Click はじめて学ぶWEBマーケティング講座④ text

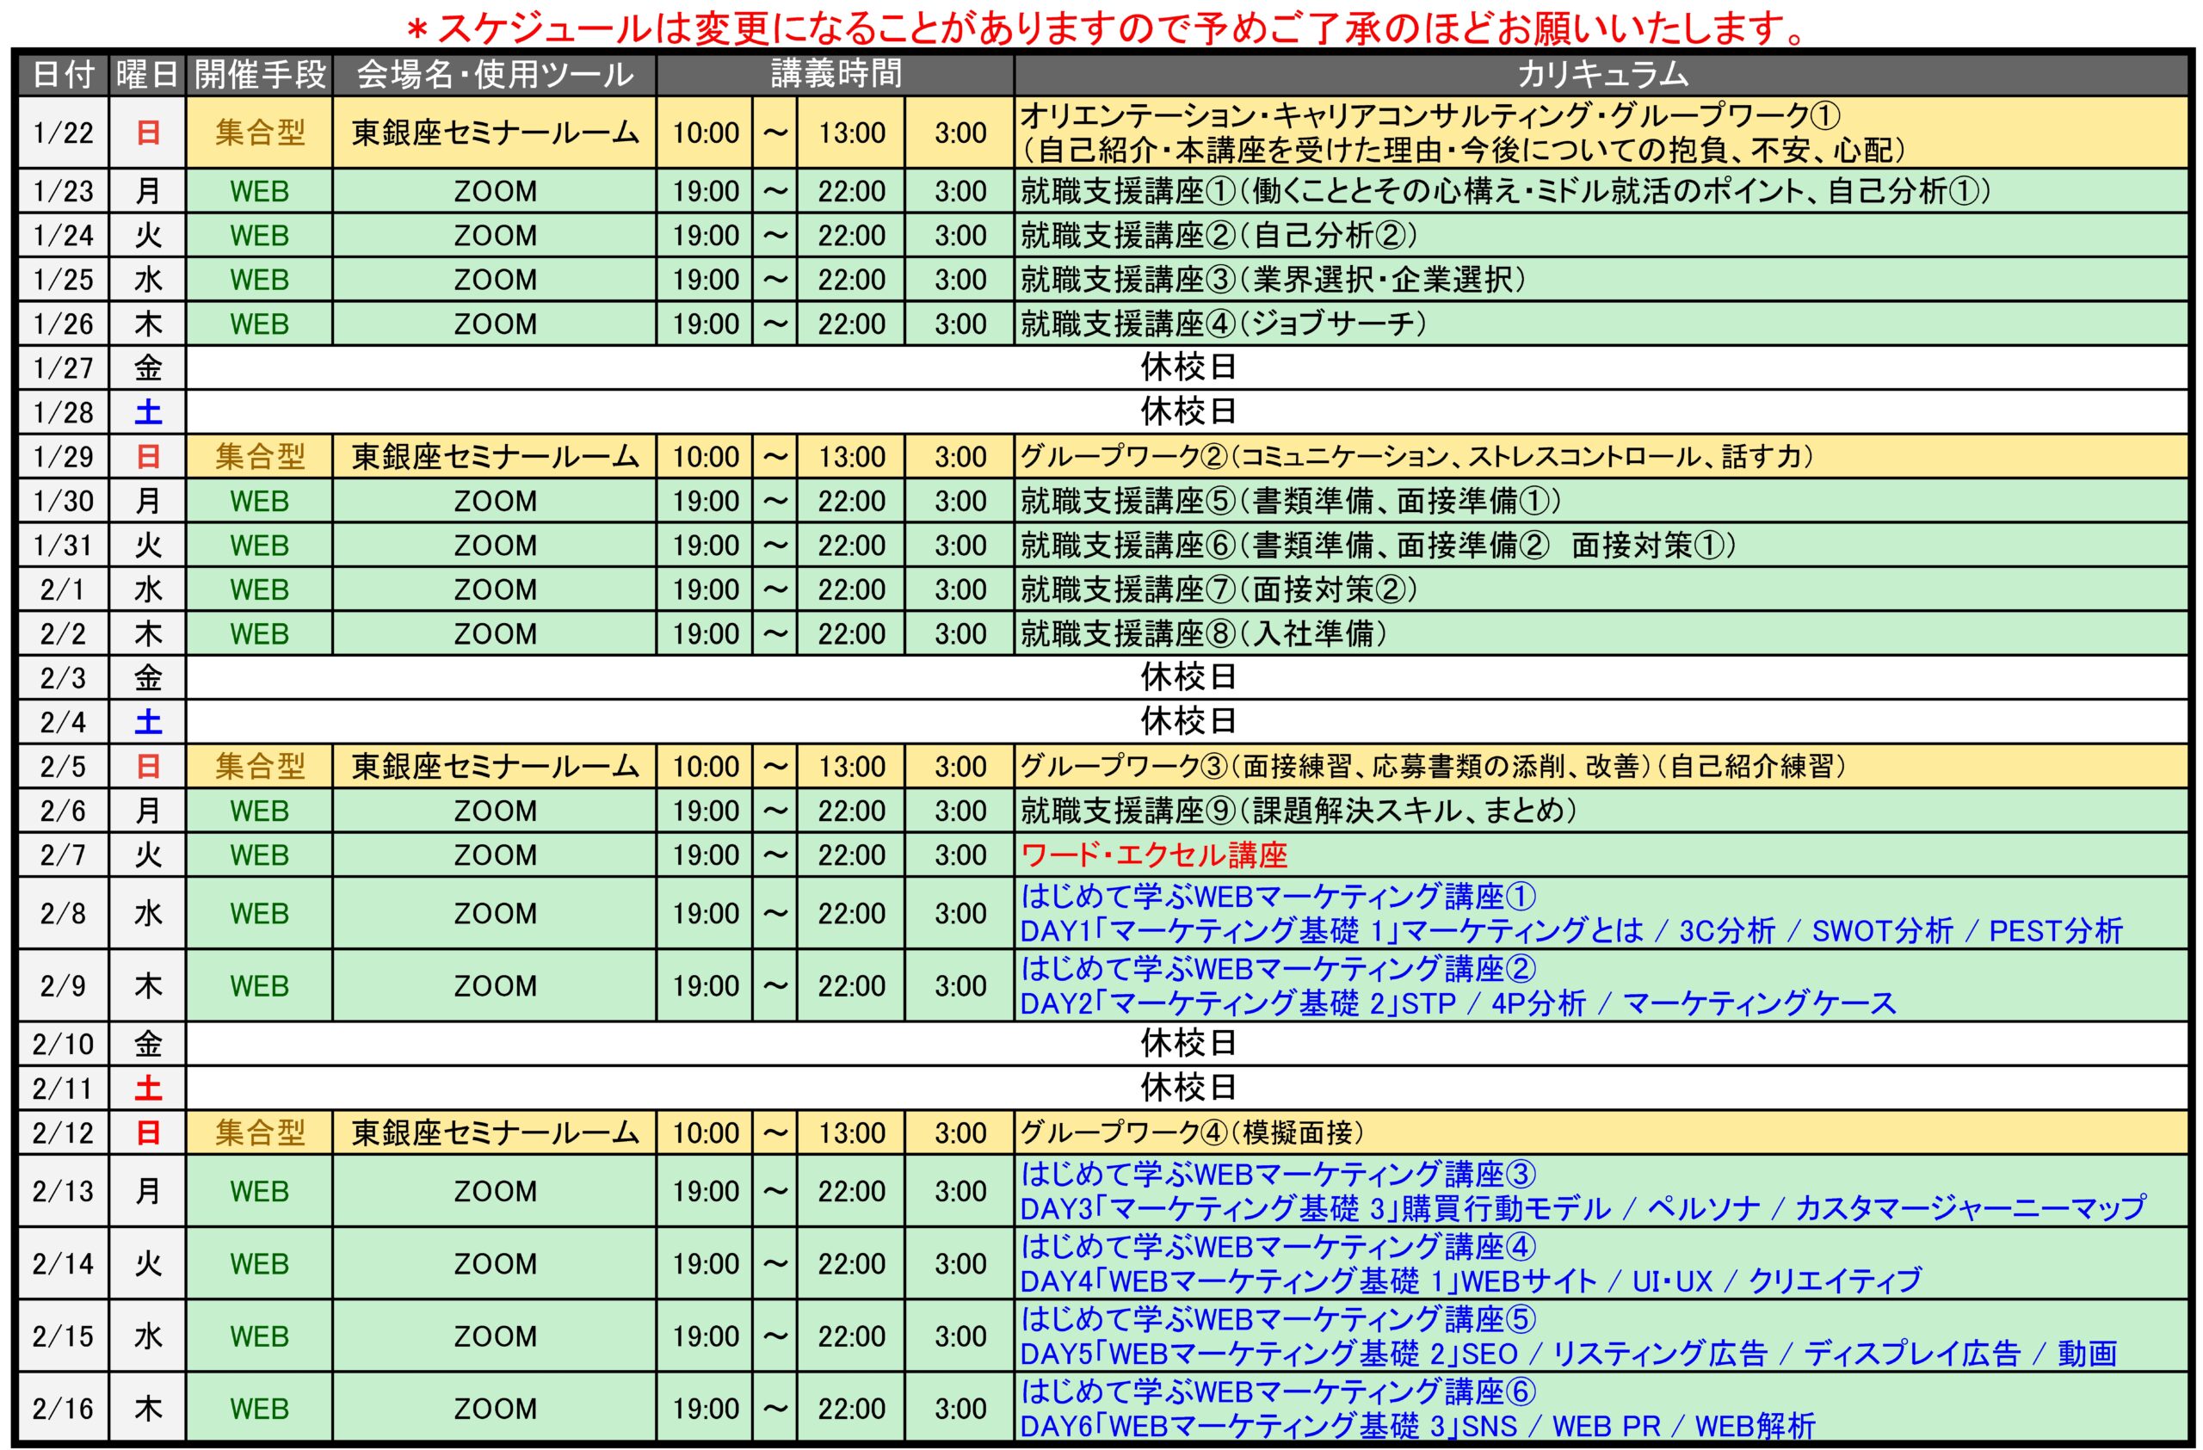(1278, 1245)
